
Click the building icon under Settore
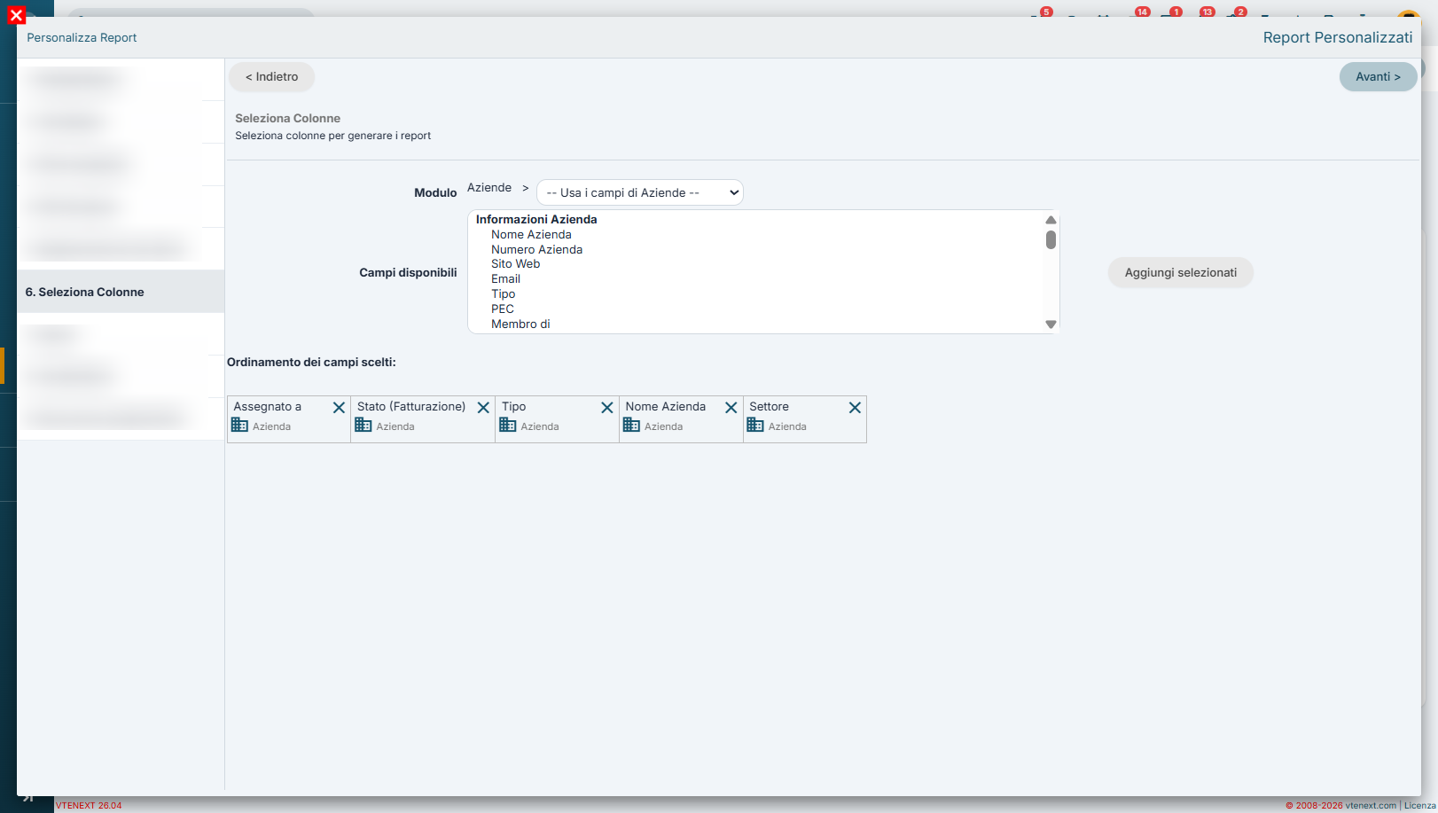tap(755, 425)
